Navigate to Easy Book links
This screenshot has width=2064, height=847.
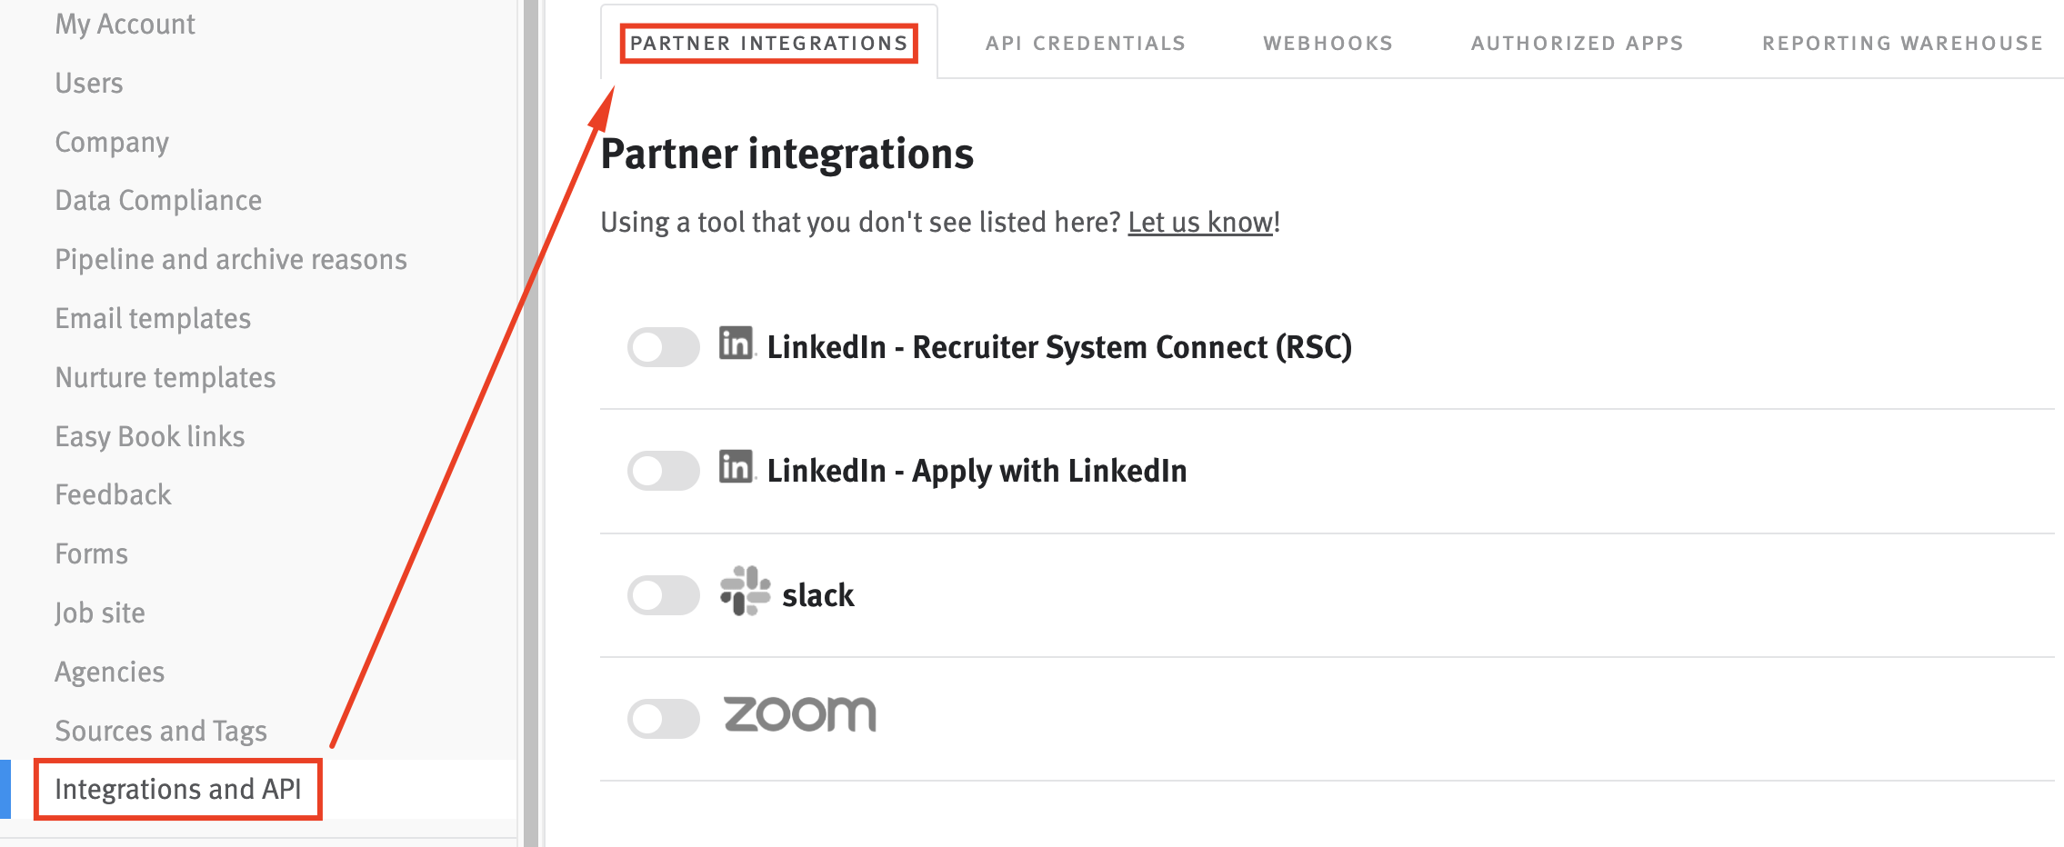150,435
